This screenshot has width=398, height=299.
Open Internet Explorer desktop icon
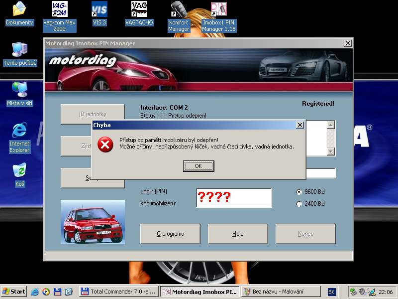[x=19, y=138]
